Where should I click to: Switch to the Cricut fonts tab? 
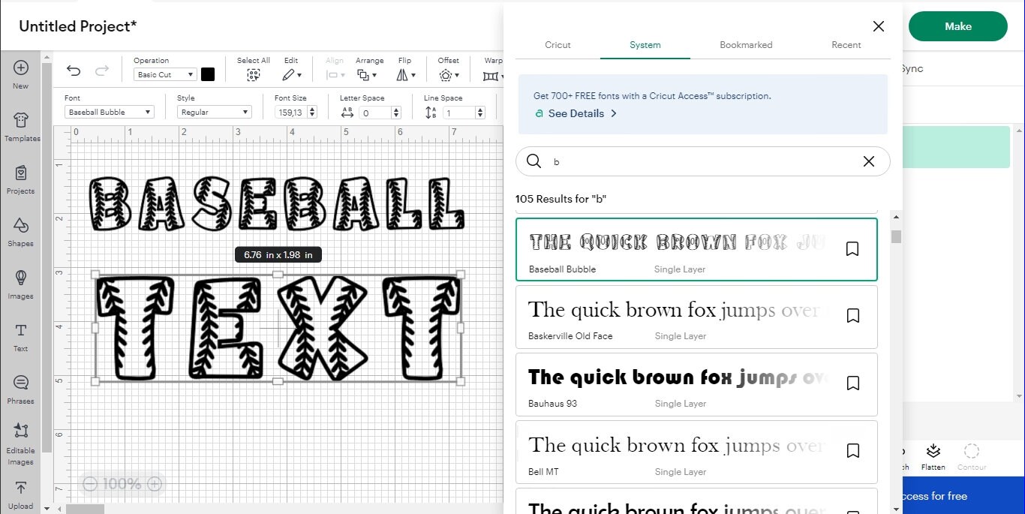click(558, 45)
